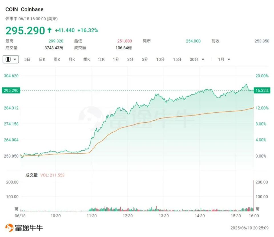
Task: Choose the 季K quarterly chart
Action: pyautogui.click(x=86, y=59)
